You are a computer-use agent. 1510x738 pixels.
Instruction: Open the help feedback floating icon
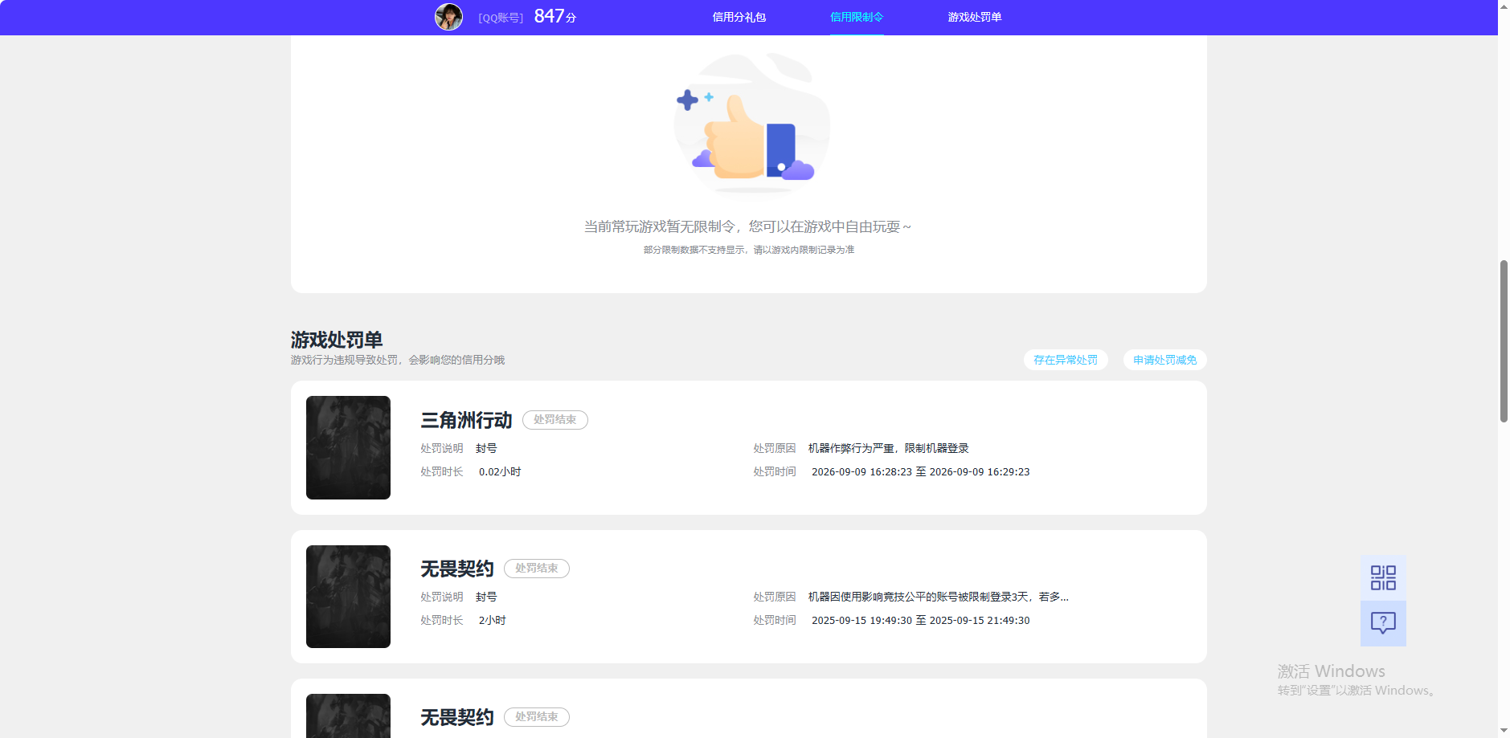tap(1383, 623)
